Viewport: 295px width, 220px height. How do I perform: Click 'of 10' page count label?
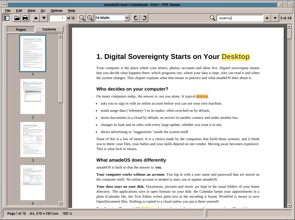(71, 18)
